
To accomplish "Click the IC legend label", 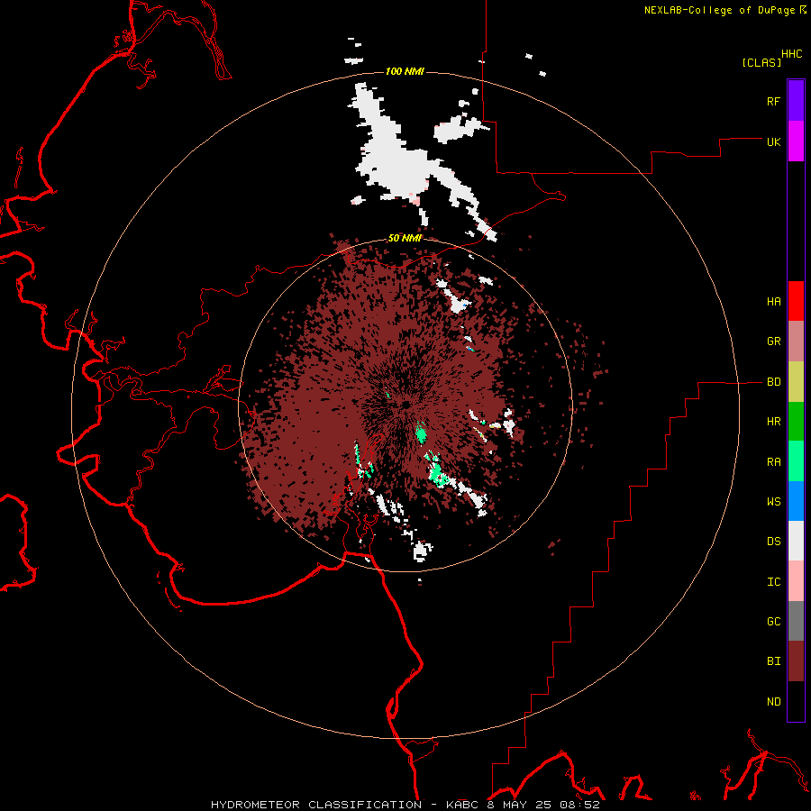I will [773, 581].
